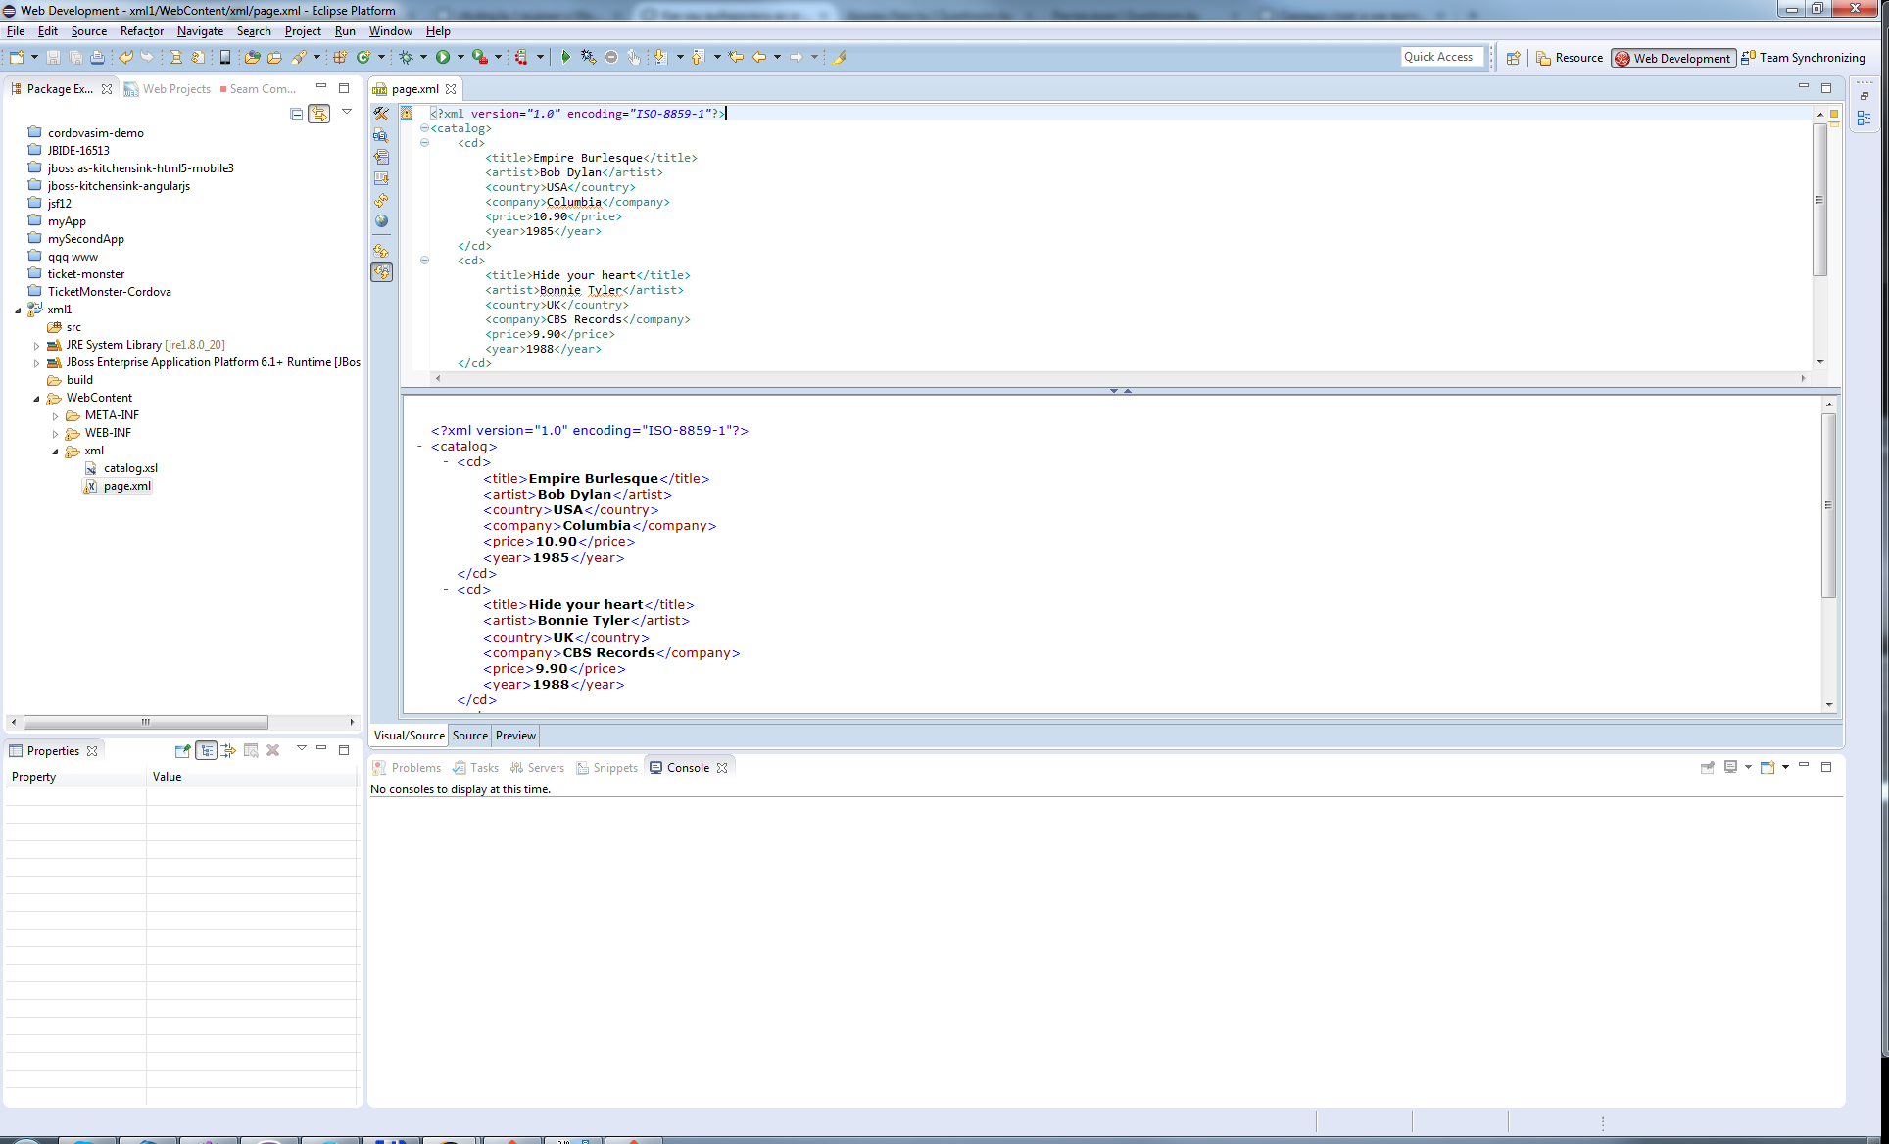Click the Save toolbar icon

coord(53,58)
